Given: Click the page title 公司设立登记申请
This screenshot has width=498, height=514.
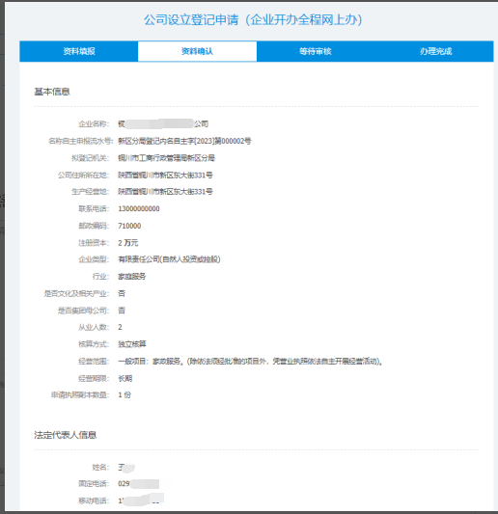Looking at the screenshot, I should [191, 19].
